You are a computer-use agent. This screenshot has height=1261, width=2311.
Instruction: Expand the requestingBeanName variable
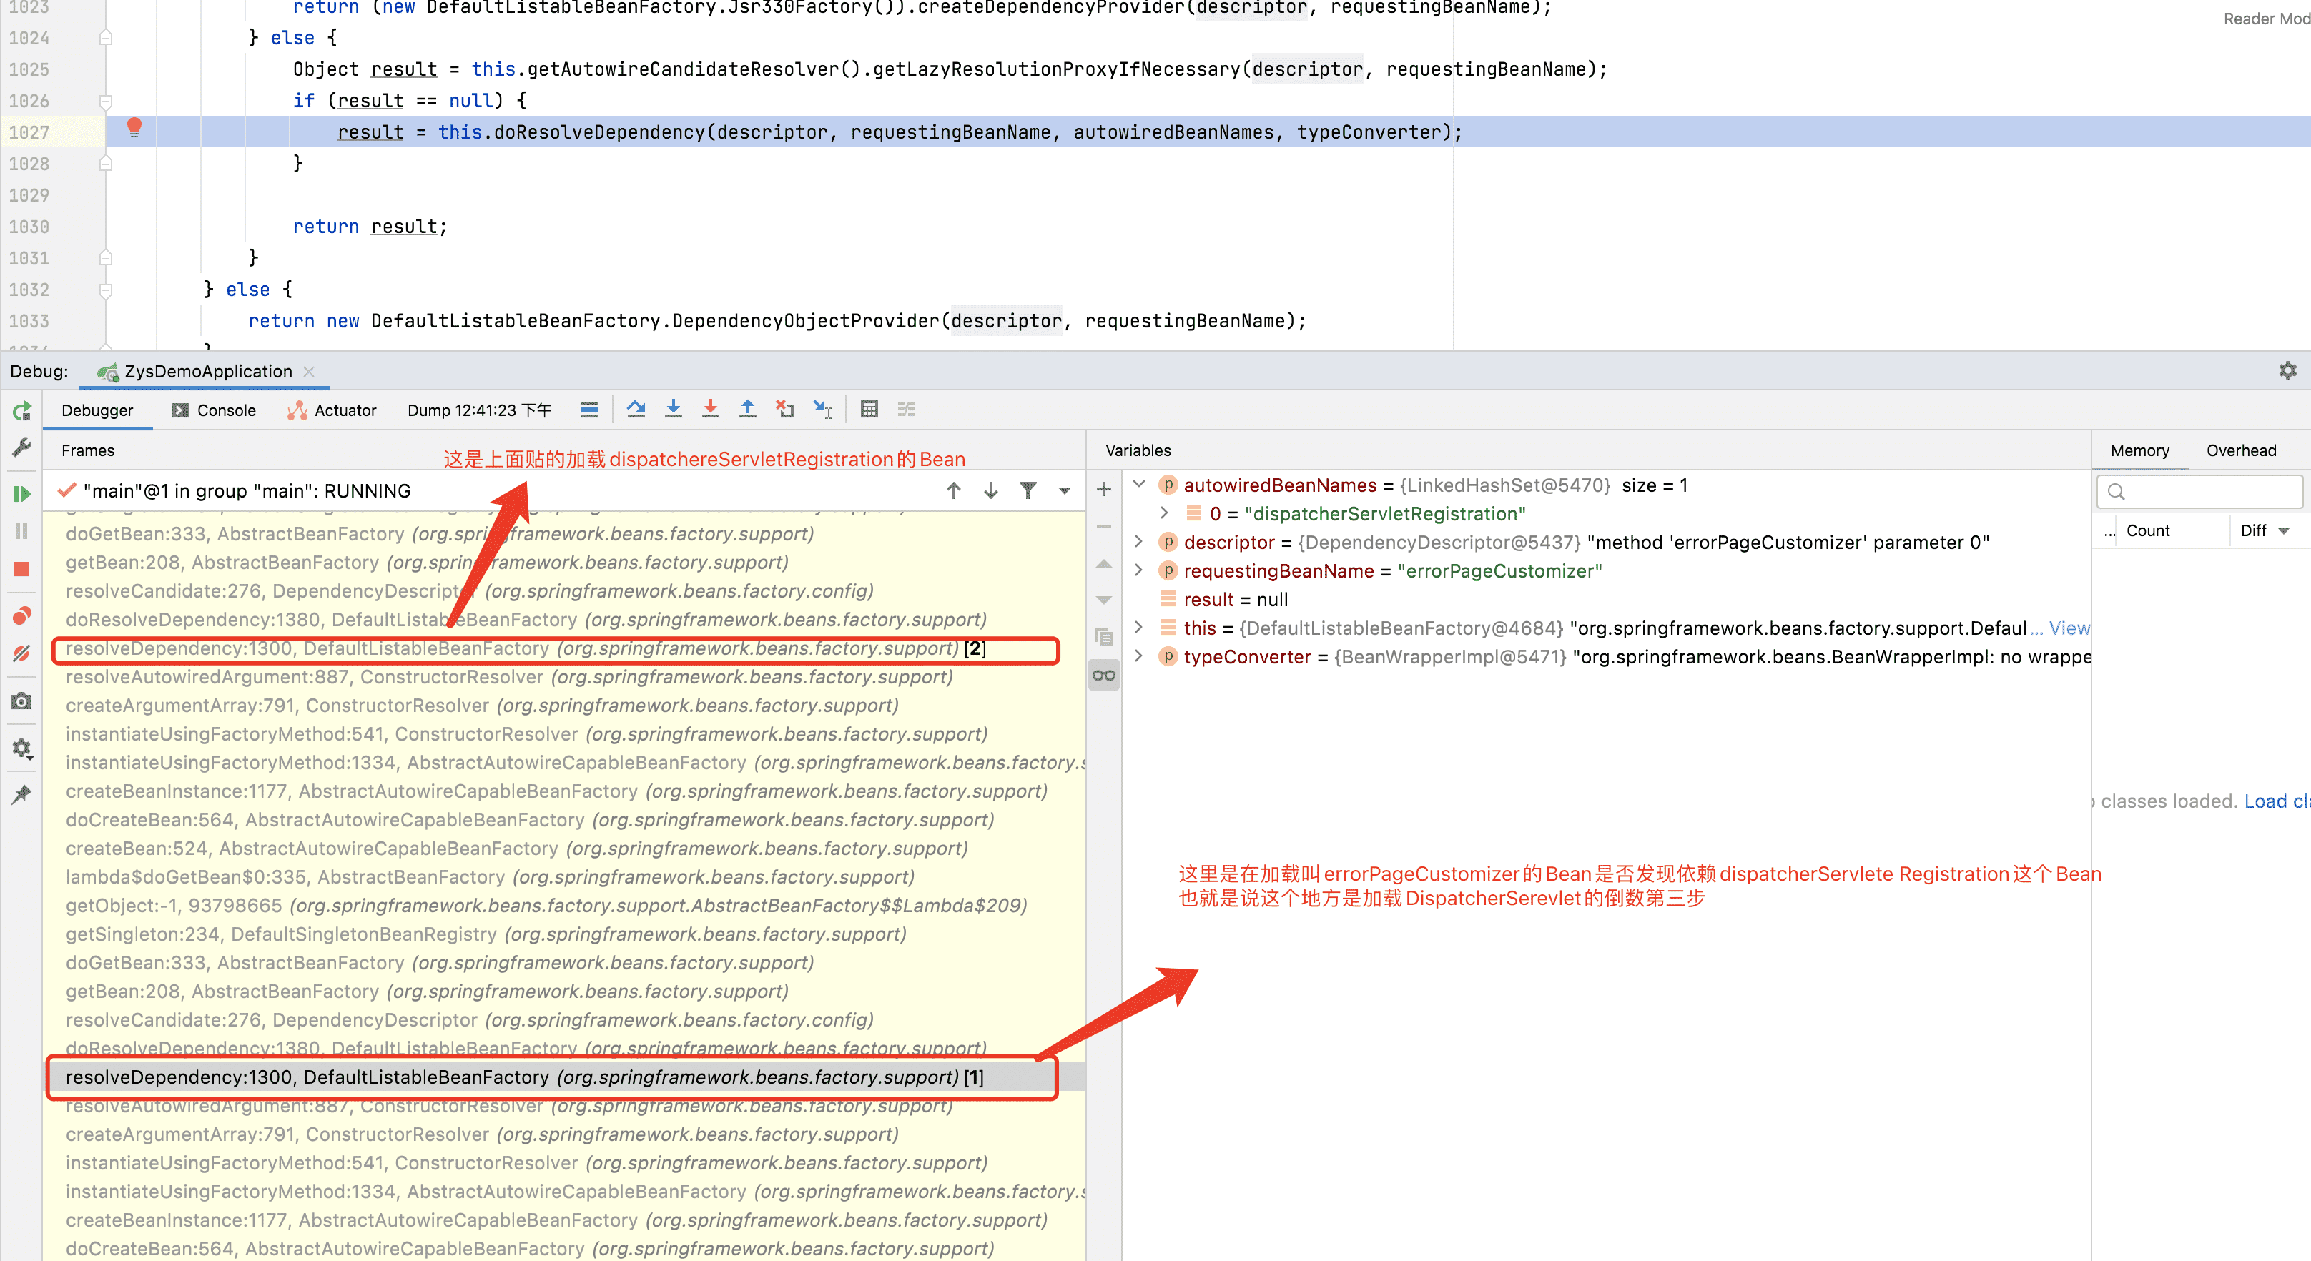click(1139, 570)
